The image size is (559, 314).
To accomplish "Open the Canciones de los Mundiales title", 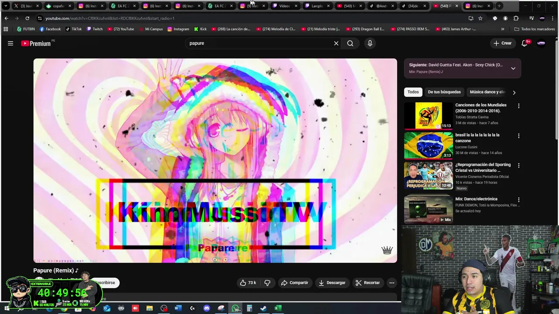I will point(481,108).
